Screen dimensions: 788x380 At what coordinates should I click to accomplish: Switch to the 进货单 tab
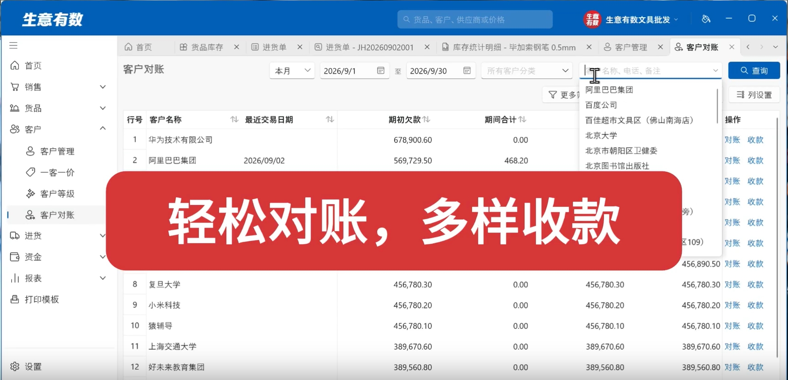(x=269, y=47)
